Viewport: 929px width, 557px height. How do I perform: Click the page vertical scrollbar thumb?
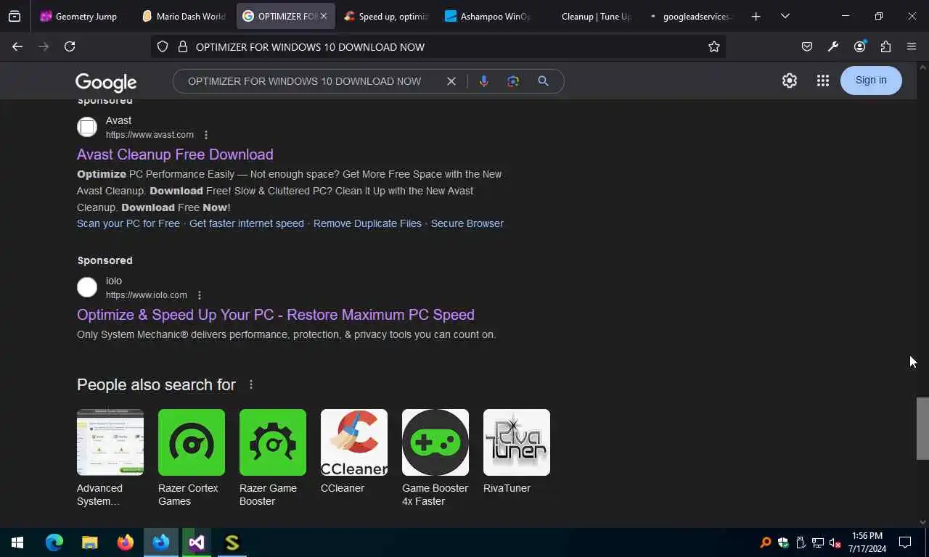click(922, 429)
